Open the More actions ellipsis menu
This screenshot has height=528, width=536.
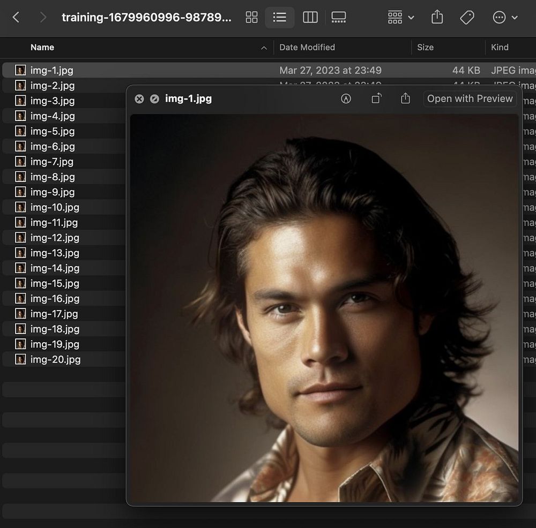tap(504, 18)
